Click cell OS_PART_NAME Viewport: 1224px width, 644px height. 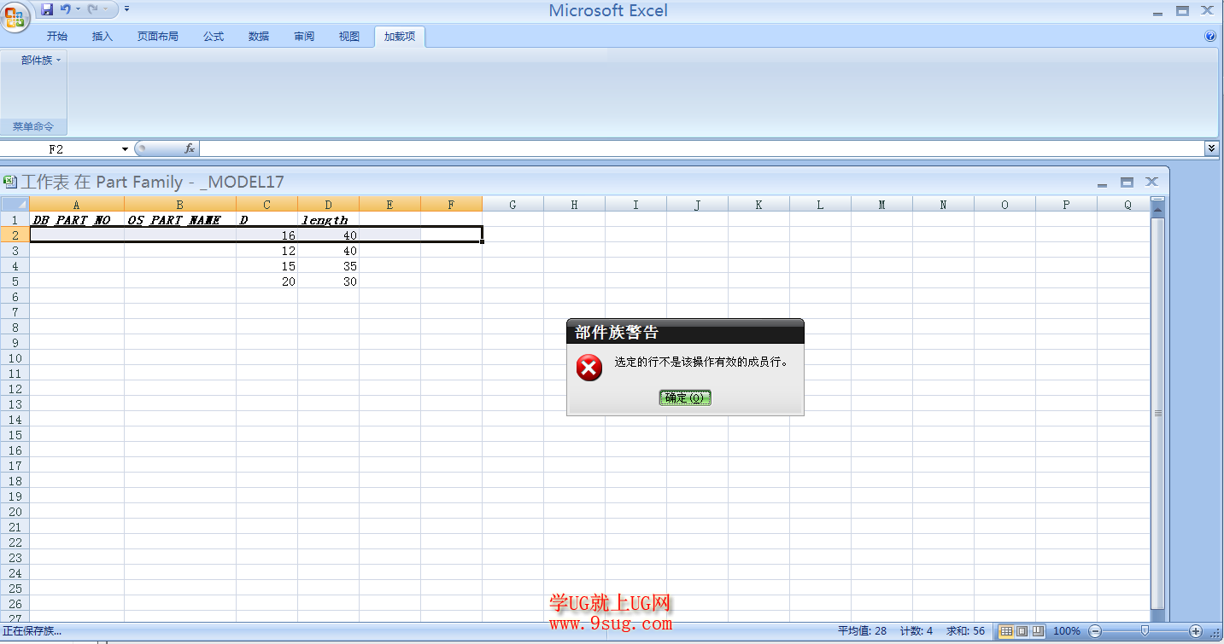pyautogui.click(x=180, y=220)
